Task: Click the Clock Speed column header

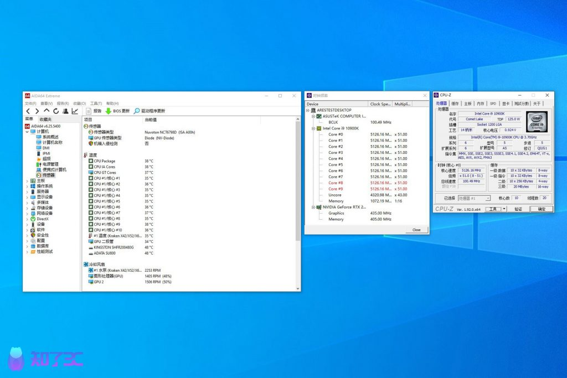Action: pos(380,103)
